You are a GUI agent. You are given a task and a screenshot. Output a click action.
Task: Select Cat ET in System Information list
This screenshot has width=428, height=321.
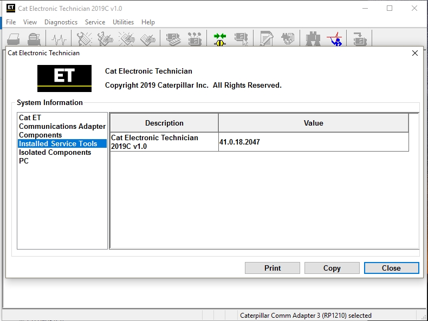[x=30, y=117]
